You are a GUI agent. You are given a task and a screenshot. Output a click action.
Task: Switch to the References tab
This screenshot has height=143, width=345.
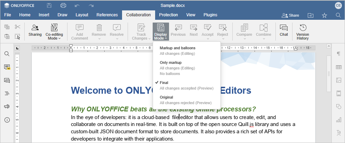coord(107,15)
